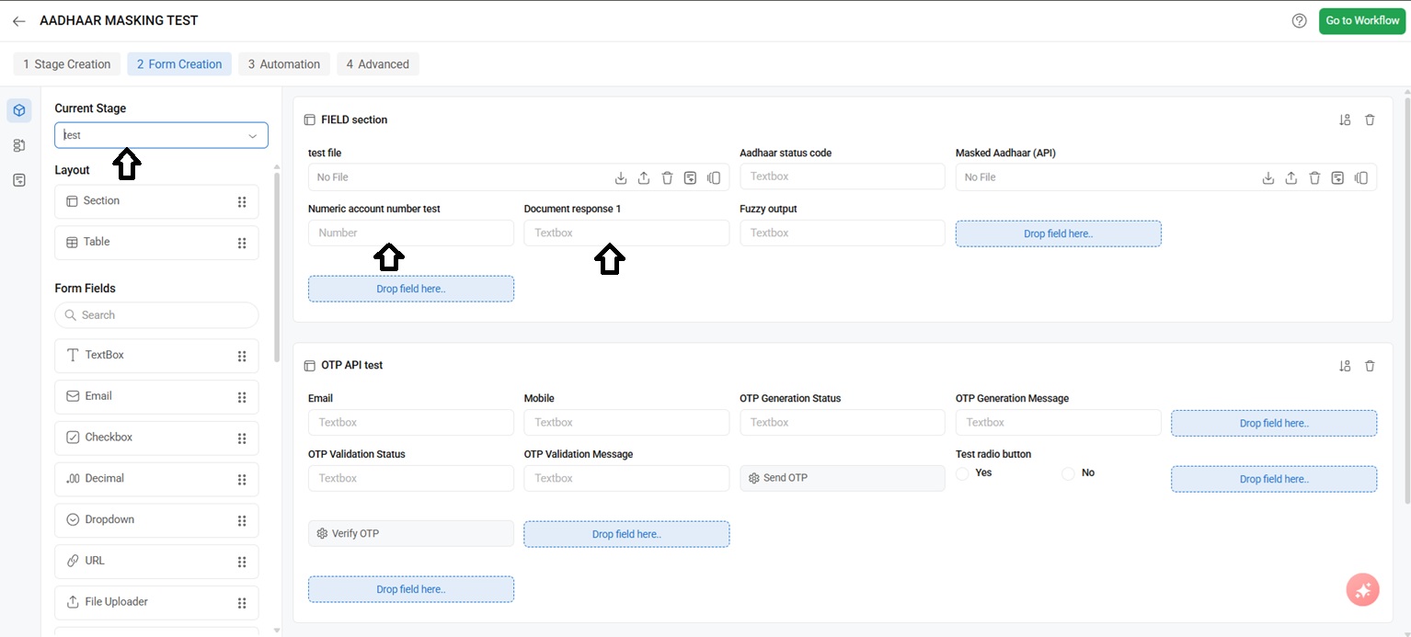Open the Current Stage dropdown
The width and height of the screenshot is (1411, 637).
(x=161, y=135)
